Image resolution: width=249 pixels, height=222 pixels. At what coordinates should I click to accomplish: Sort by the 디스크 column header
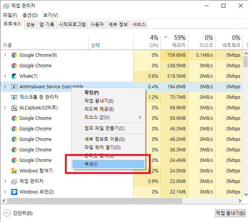[202, 42]
